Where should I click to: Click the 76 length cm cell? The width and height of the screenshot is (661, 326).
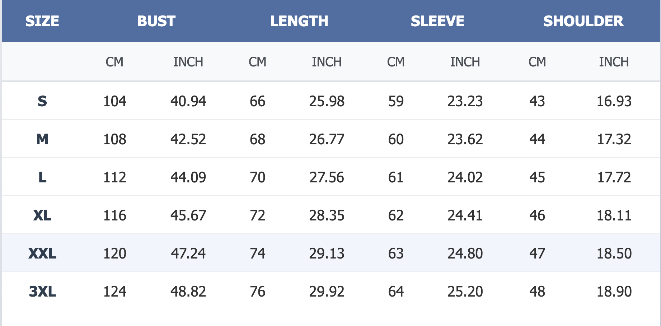coord(257,292)
